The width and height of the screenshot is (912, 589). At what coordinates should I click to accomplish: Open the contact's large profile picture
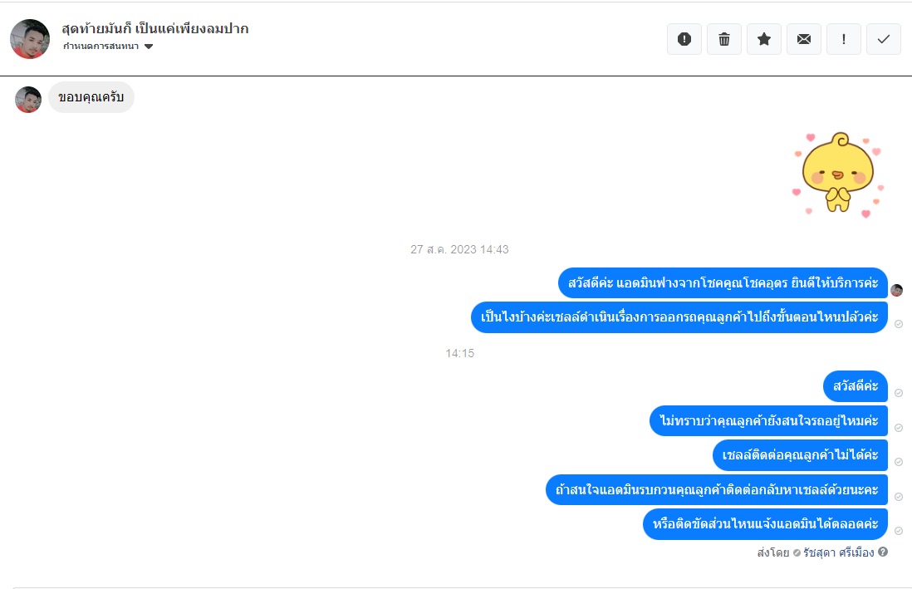pyautogui.click(x=30, y=39)
